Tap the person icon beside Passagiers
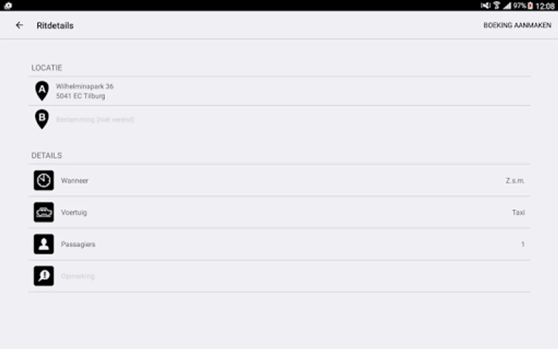The image size is (558, 349). pyautogui.click(x=44, y=244)
